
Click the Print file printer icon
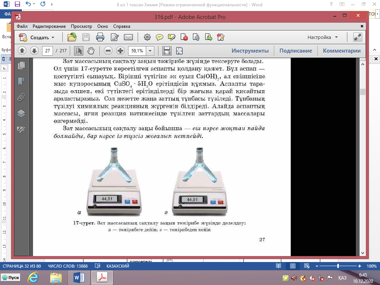pyautogui.click(x=100, y=37)
